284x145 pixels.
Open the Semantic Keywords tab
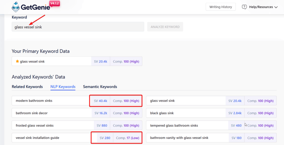click(100, 87)
